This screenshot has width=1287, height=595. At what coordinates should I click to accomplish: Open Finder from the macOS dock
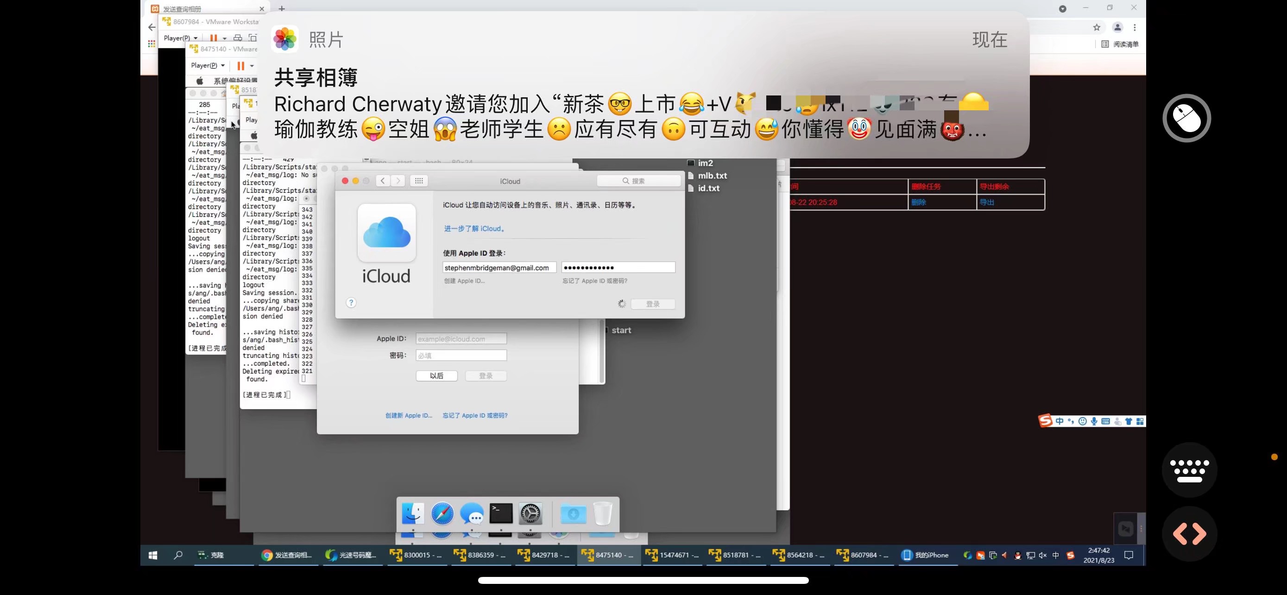[413, 513]
